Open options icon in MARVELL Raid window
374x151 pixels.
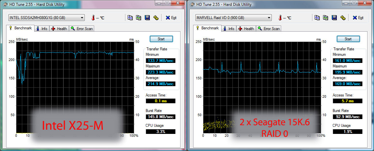pyautogui.click(x=343, y=18)
